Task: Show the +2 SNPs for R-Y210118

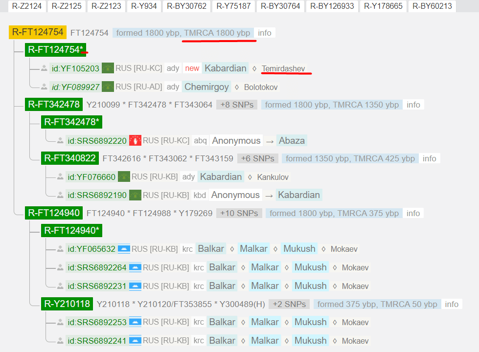Action: [x=289, y=304]
